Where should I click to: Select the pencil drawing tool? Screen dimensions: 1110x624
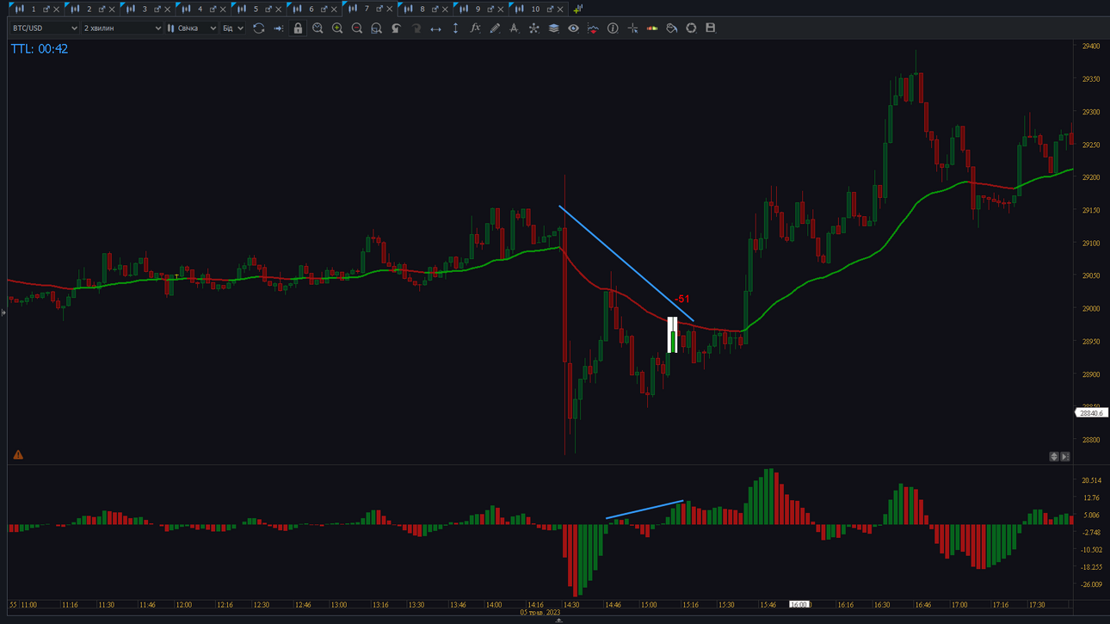(x=495, y=28)
